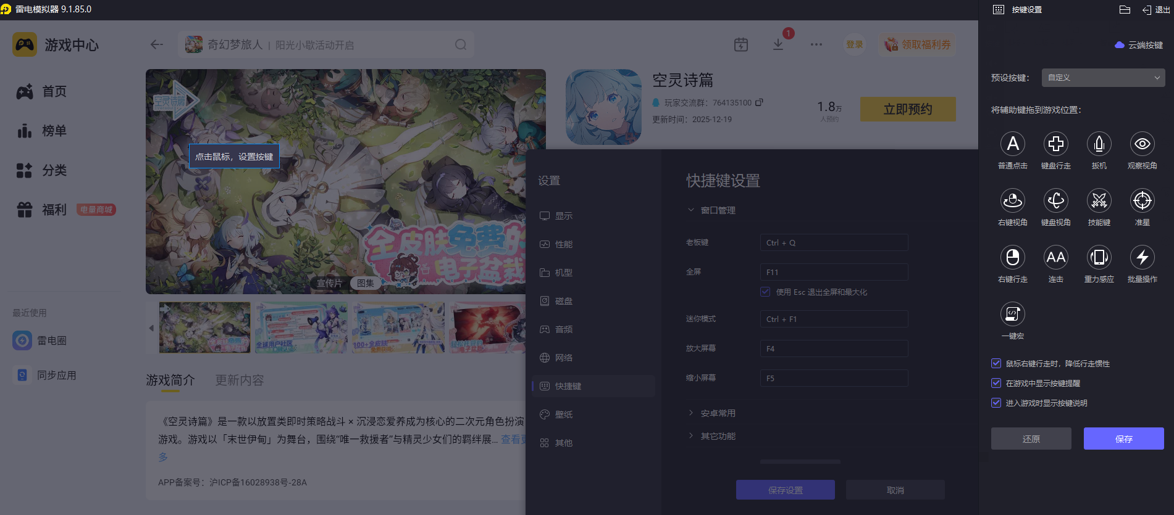Click the 还原 restore button
The image size is (1174, 515).
1031,439
